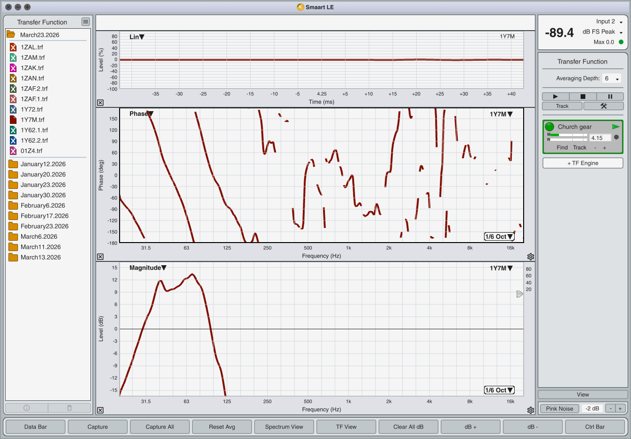
Task: Toggle the Church gear green active indicator
Action: click(550, 127)
